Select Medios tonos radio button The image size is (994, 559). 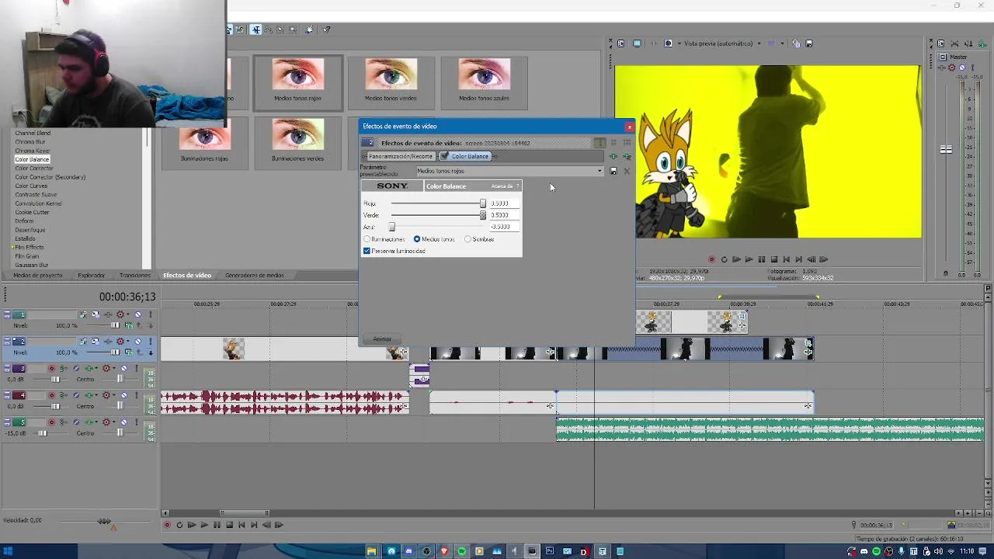click(x=417, y=239)
